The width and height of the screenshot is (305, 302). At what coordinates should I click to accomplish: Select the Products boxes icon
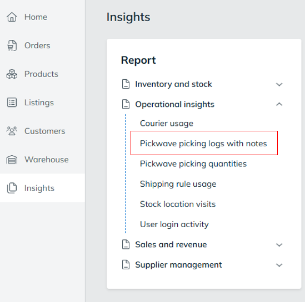click(12, 74)
